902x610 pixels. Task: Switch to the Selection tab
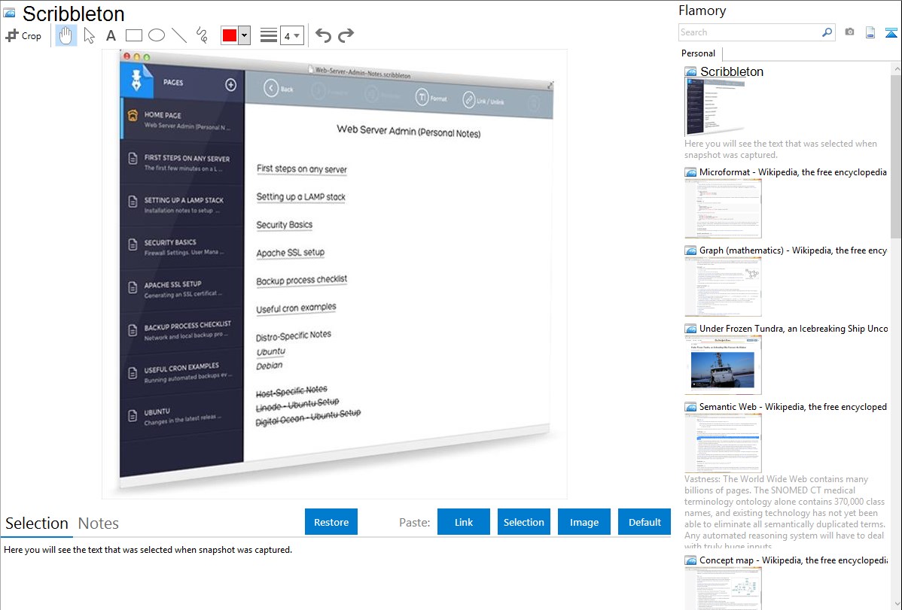coord(37,524)
